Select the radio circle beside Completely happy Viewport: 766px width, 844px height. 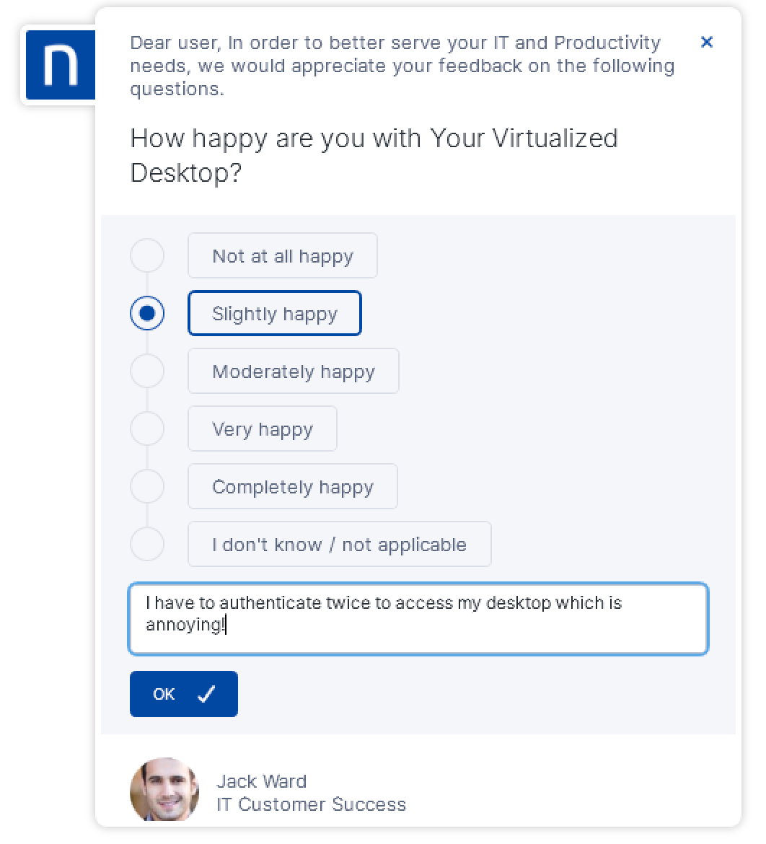(147, 486)
